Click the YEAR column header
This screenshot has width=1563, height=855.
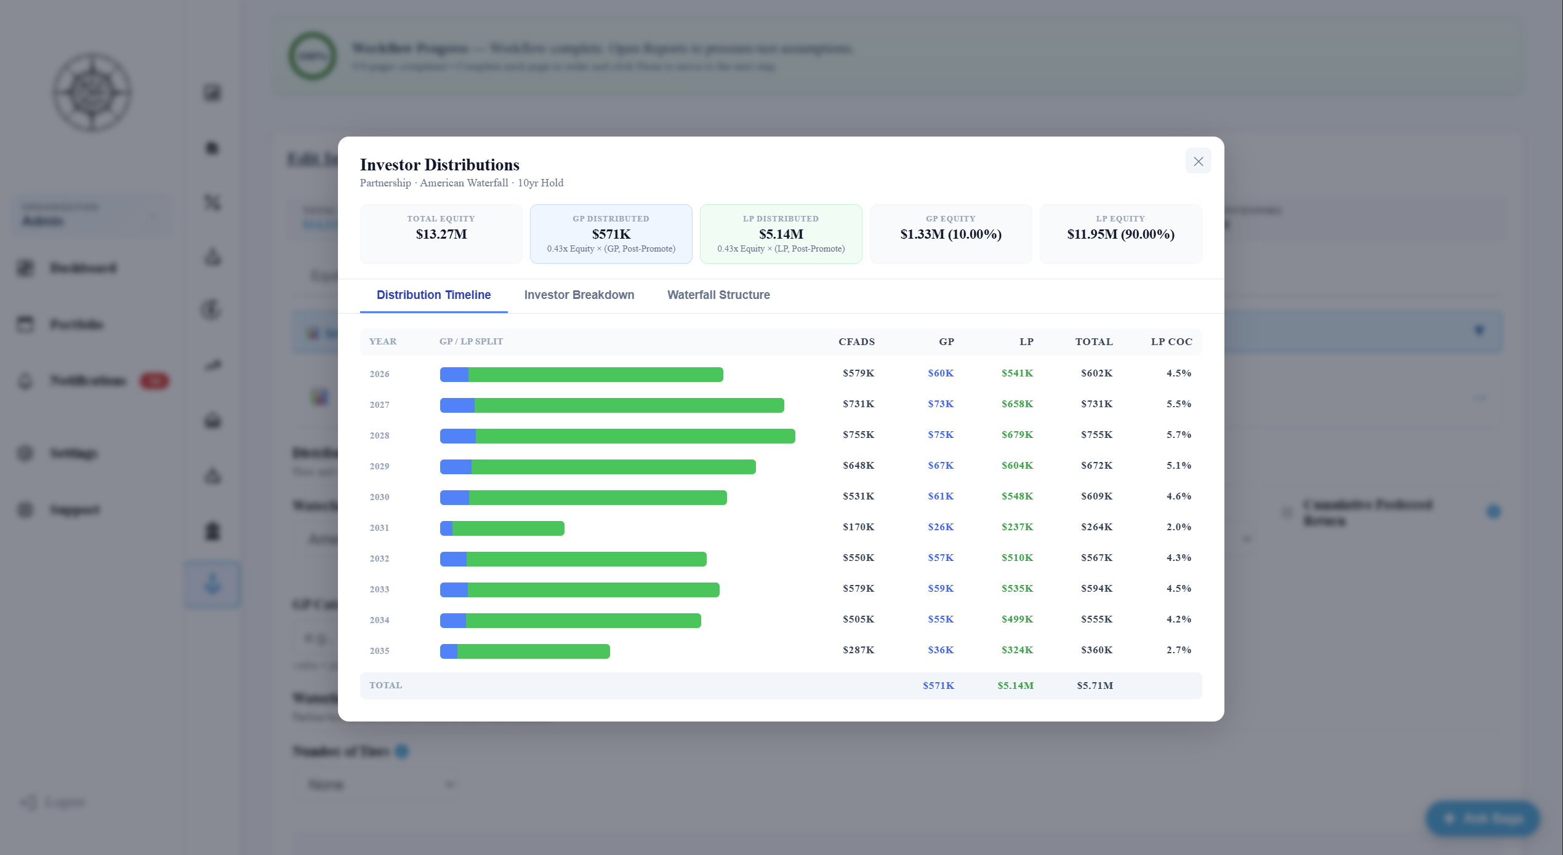383,341
